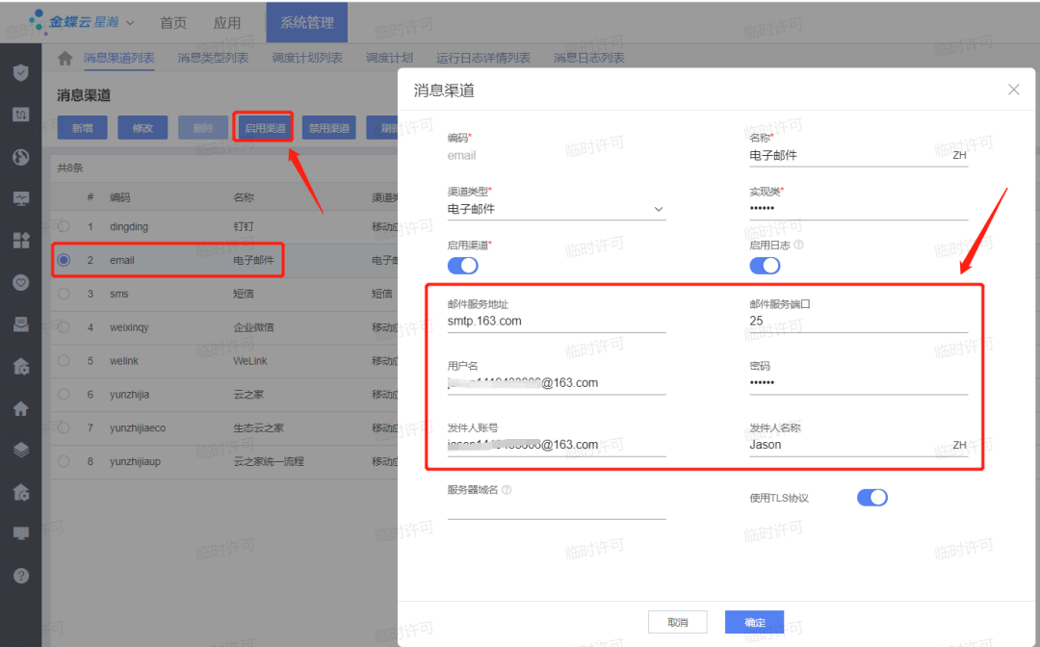Select radio button for email row
This screenshot has height=647, width=1040.
64,260
